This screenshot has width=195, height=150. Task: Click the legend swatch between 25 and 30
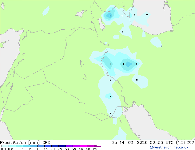[62, 146]
